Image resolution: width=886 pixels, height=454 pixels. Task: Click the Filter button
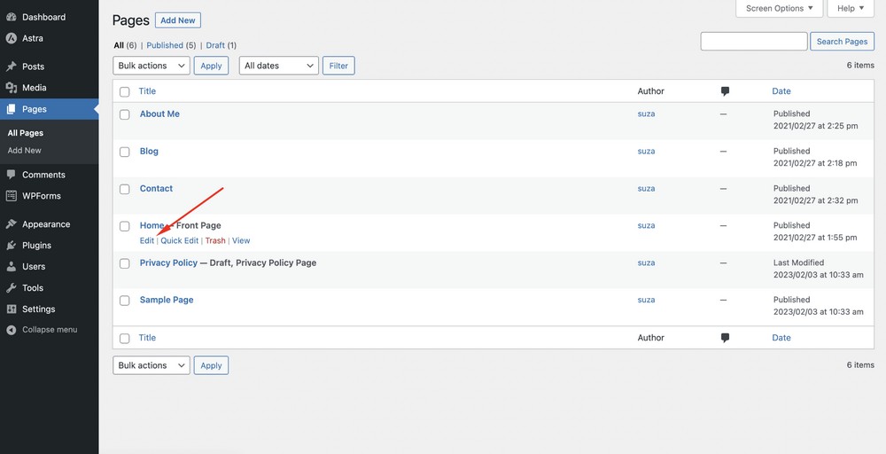(x=338, y=66)
